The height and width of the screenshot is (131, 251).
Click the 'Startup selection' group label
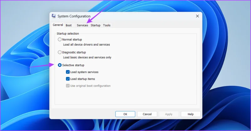pyautogui.click(x=68, y=34)
